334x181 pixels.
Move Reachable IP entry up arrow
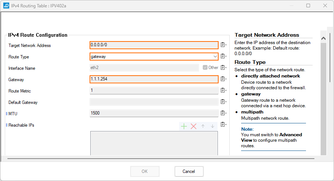click(x=203, y=126)
